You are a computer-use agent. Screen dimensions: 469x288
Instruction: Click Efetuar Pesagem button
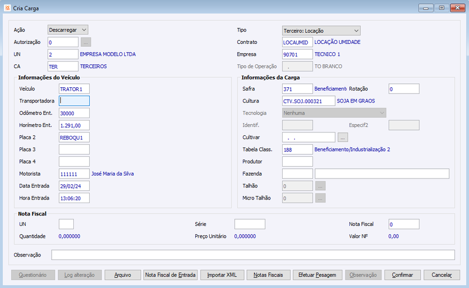[318, 275]
